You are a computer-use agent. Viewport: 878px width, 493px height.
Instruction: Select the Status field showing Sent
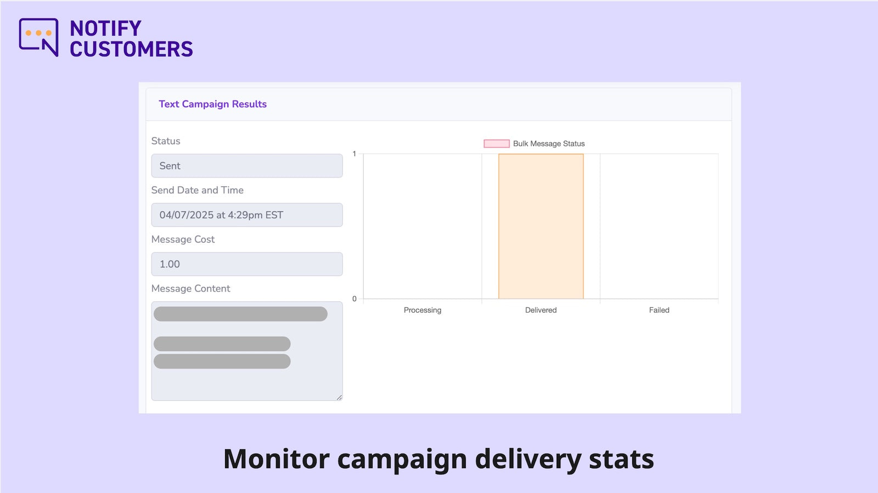(247, 165)
